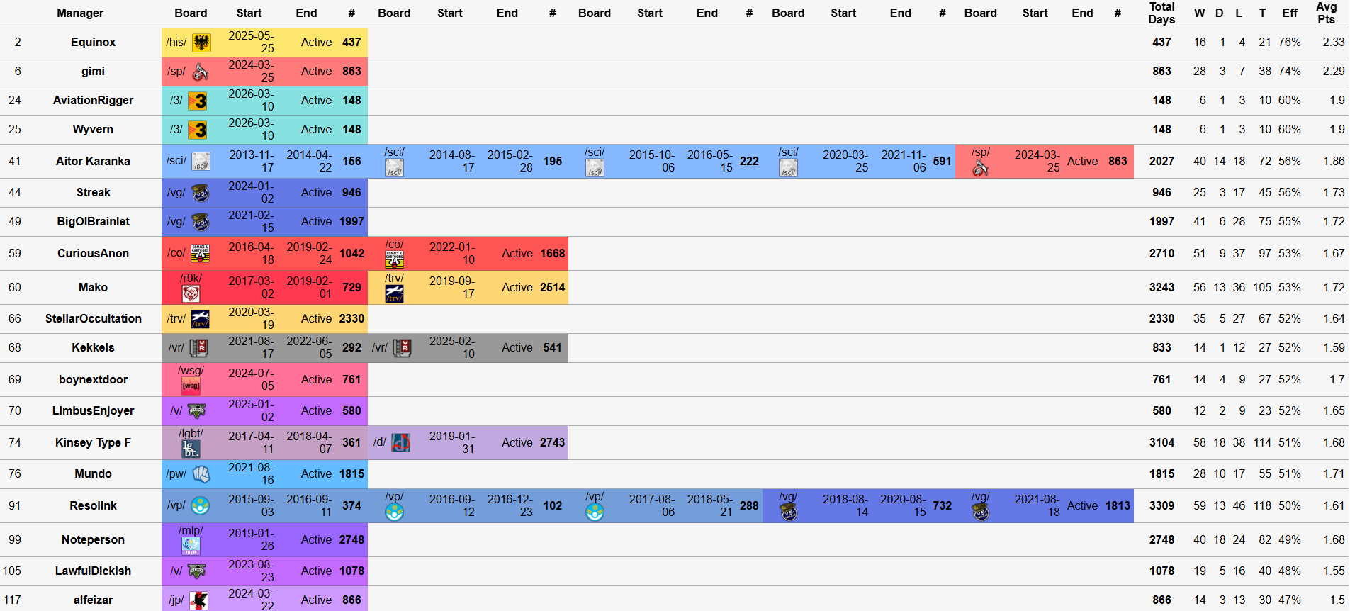Click average points value 2.33
The width and height of the screenshot is (1350, 611).
tap(1334, 43)
